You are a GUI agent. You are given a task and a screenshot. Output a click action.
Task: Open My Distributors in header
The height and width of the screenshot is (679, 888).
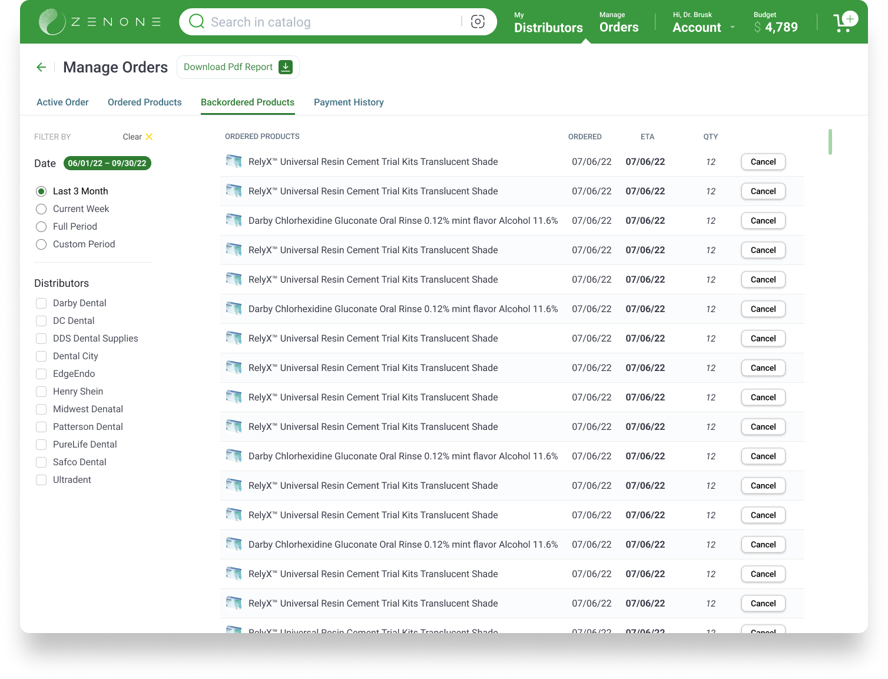(x=548, y=22)
